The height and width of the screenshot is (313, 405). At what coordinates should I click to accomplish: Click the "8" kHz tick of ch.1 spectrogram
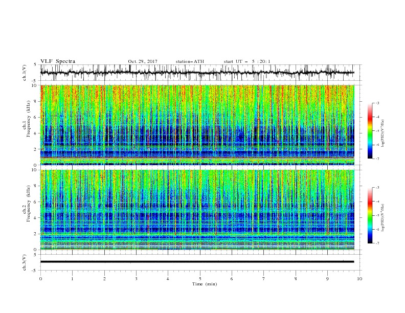point(36,101)
